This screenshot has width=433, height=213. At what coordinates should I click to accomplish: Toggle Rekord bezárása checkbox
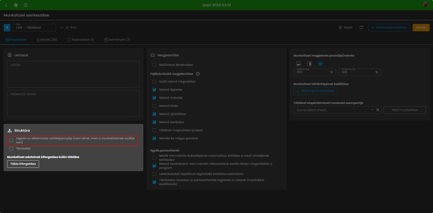click(x=154, y=122)
